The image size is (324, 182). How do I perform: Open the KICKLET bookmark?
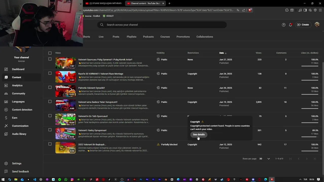tap(108, 16)
